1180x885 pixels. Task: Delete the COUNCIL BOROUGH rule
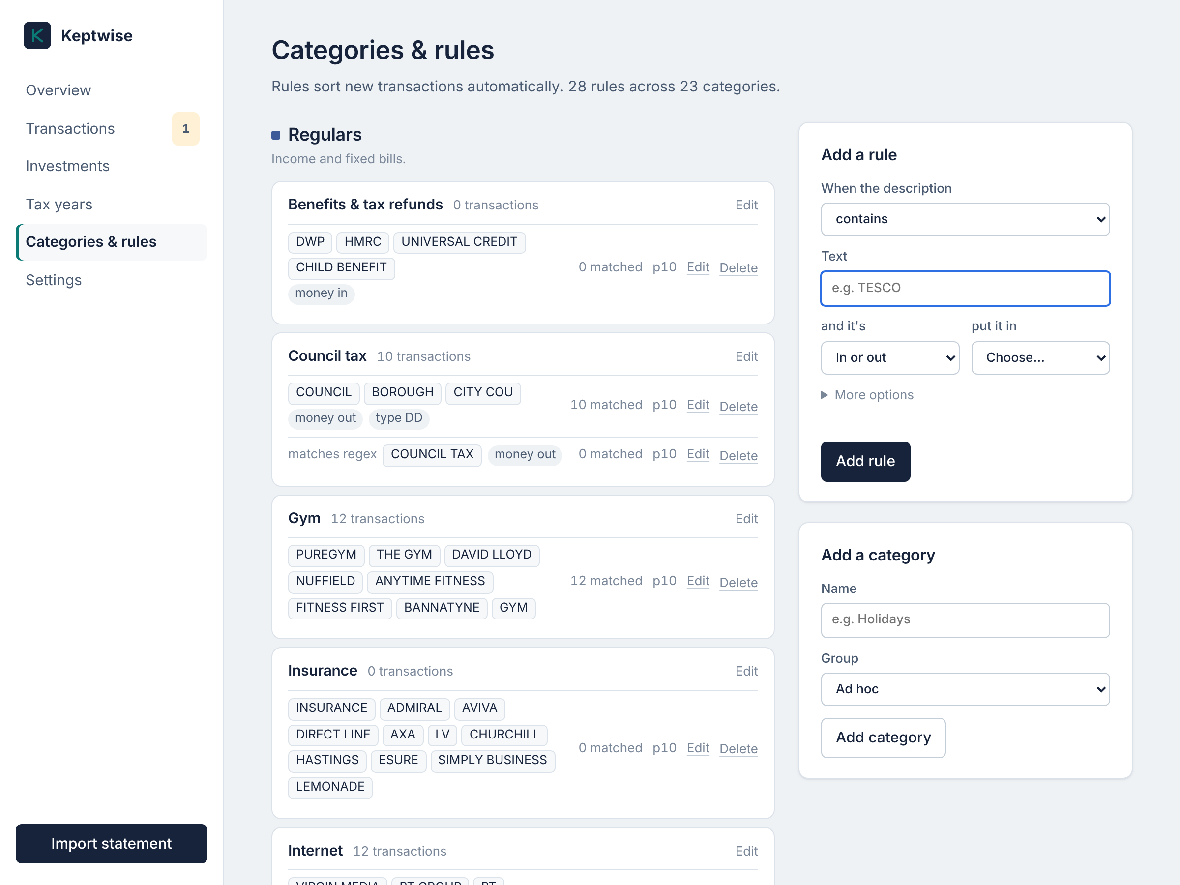pyautogui.click(x=738, y=407)
